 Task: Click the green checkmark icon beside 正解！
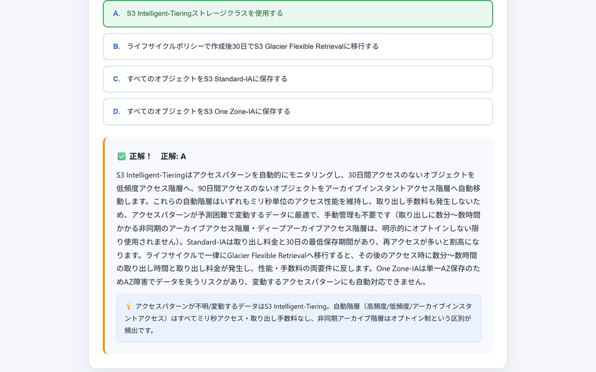pyautogui.click(x=122, y=156)
